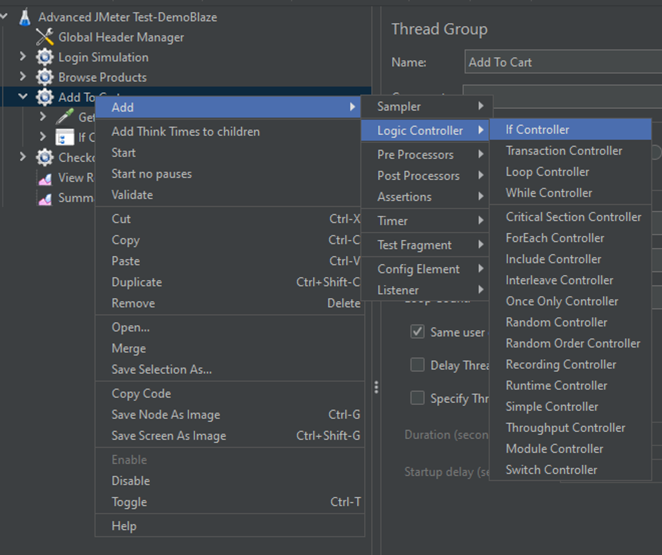Choose While Controller from the submenu
Image resolution: width=662 pixels, height=555 pixels.
[x=570, y=193]
